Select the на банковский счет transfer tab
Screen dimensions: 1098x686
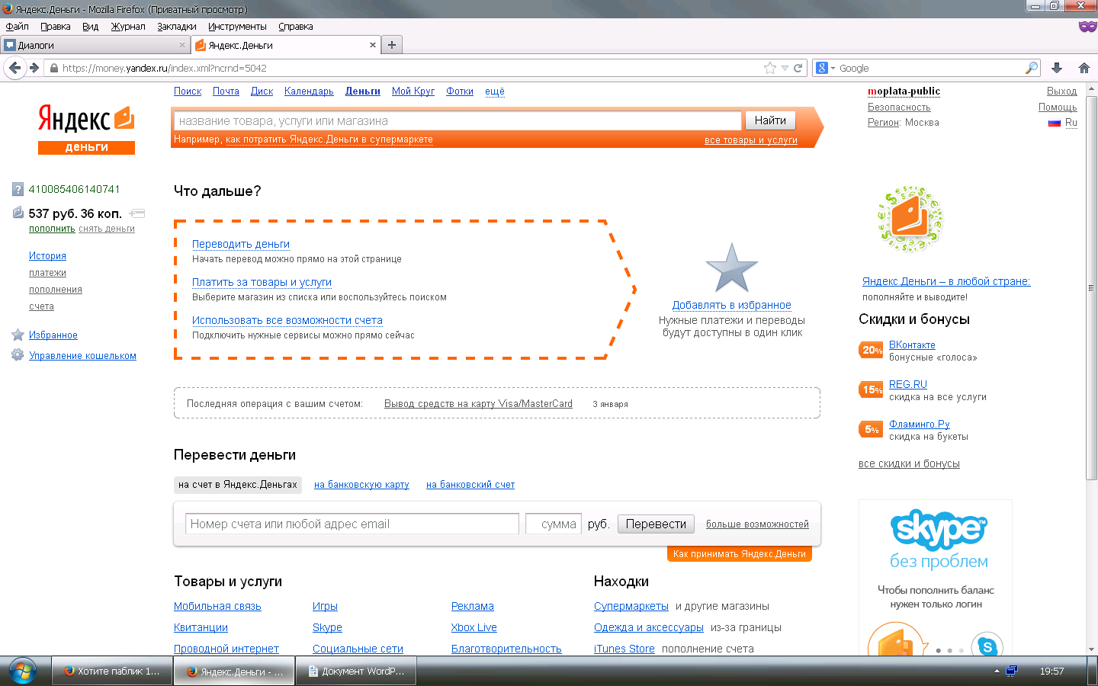pos(470,485)
